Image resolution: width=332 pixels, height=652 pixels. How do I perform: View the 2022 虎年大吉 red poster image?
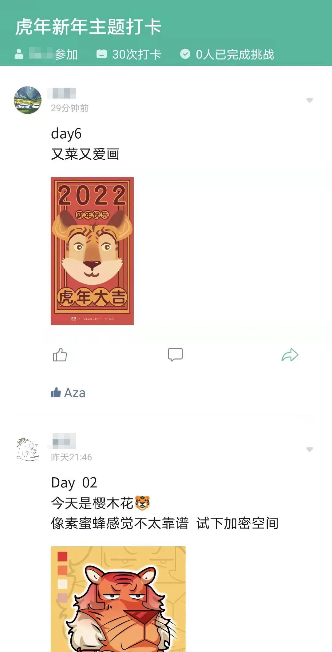[x=92, y=251]
